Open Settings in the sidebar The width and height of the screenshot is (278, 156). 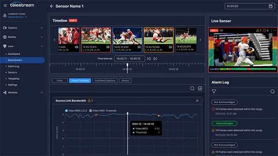(x=12, y=85)
